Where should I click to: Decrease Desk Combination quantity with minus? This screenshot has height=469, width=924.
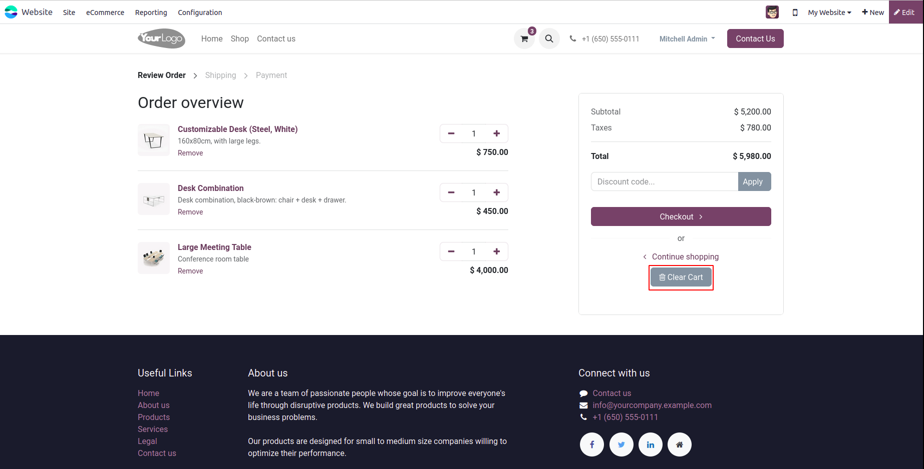(x=451, y=192)
